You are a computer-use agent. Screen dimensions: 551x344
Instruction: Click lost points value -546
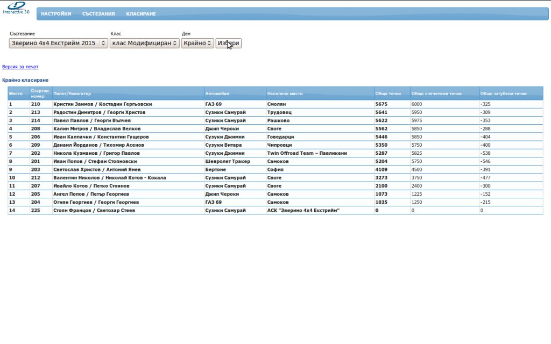point(485,161)
